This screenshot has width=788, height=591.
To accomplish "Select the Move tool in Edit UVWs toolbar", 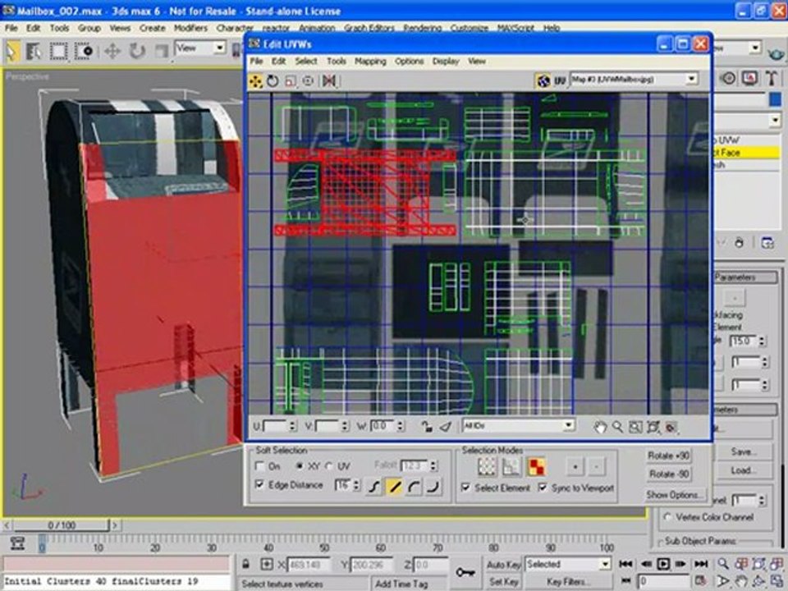I will click(x=255, y=81).
